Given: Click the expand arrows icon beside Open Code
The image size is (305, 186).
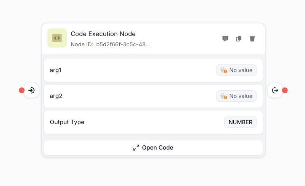Looking at the screenshot, I should click(x=136, y=148).
